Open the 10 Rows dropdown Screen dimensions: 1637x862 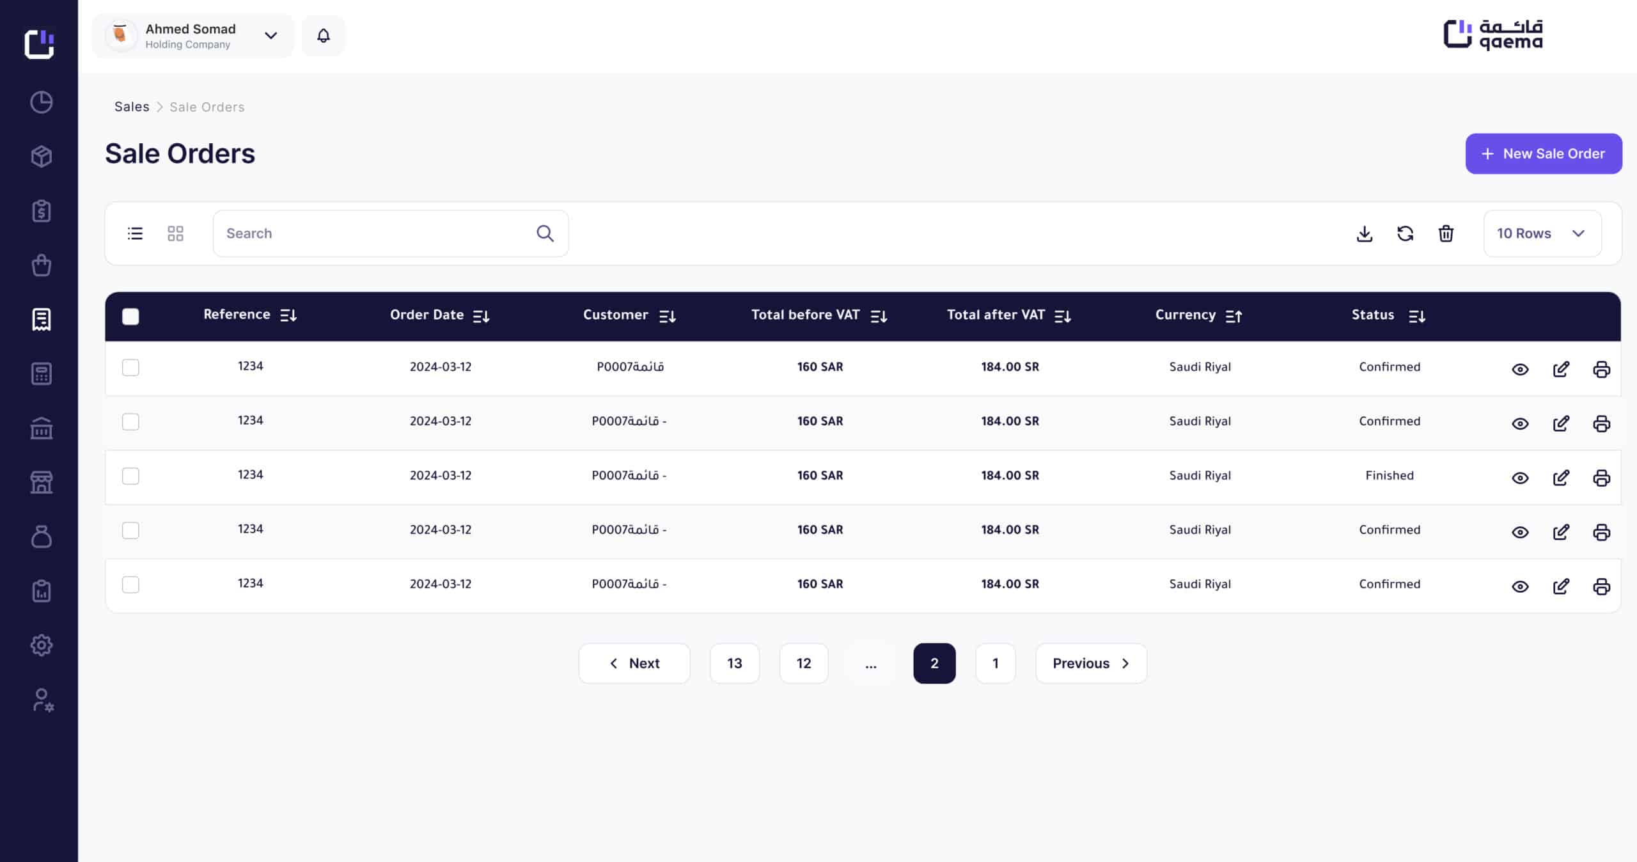pos(1542,233)
